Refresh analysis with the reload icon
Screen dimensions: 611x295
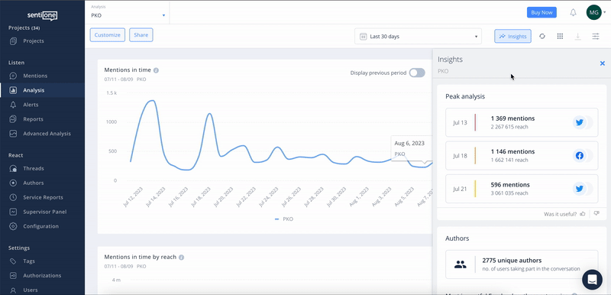coord(542,36)
